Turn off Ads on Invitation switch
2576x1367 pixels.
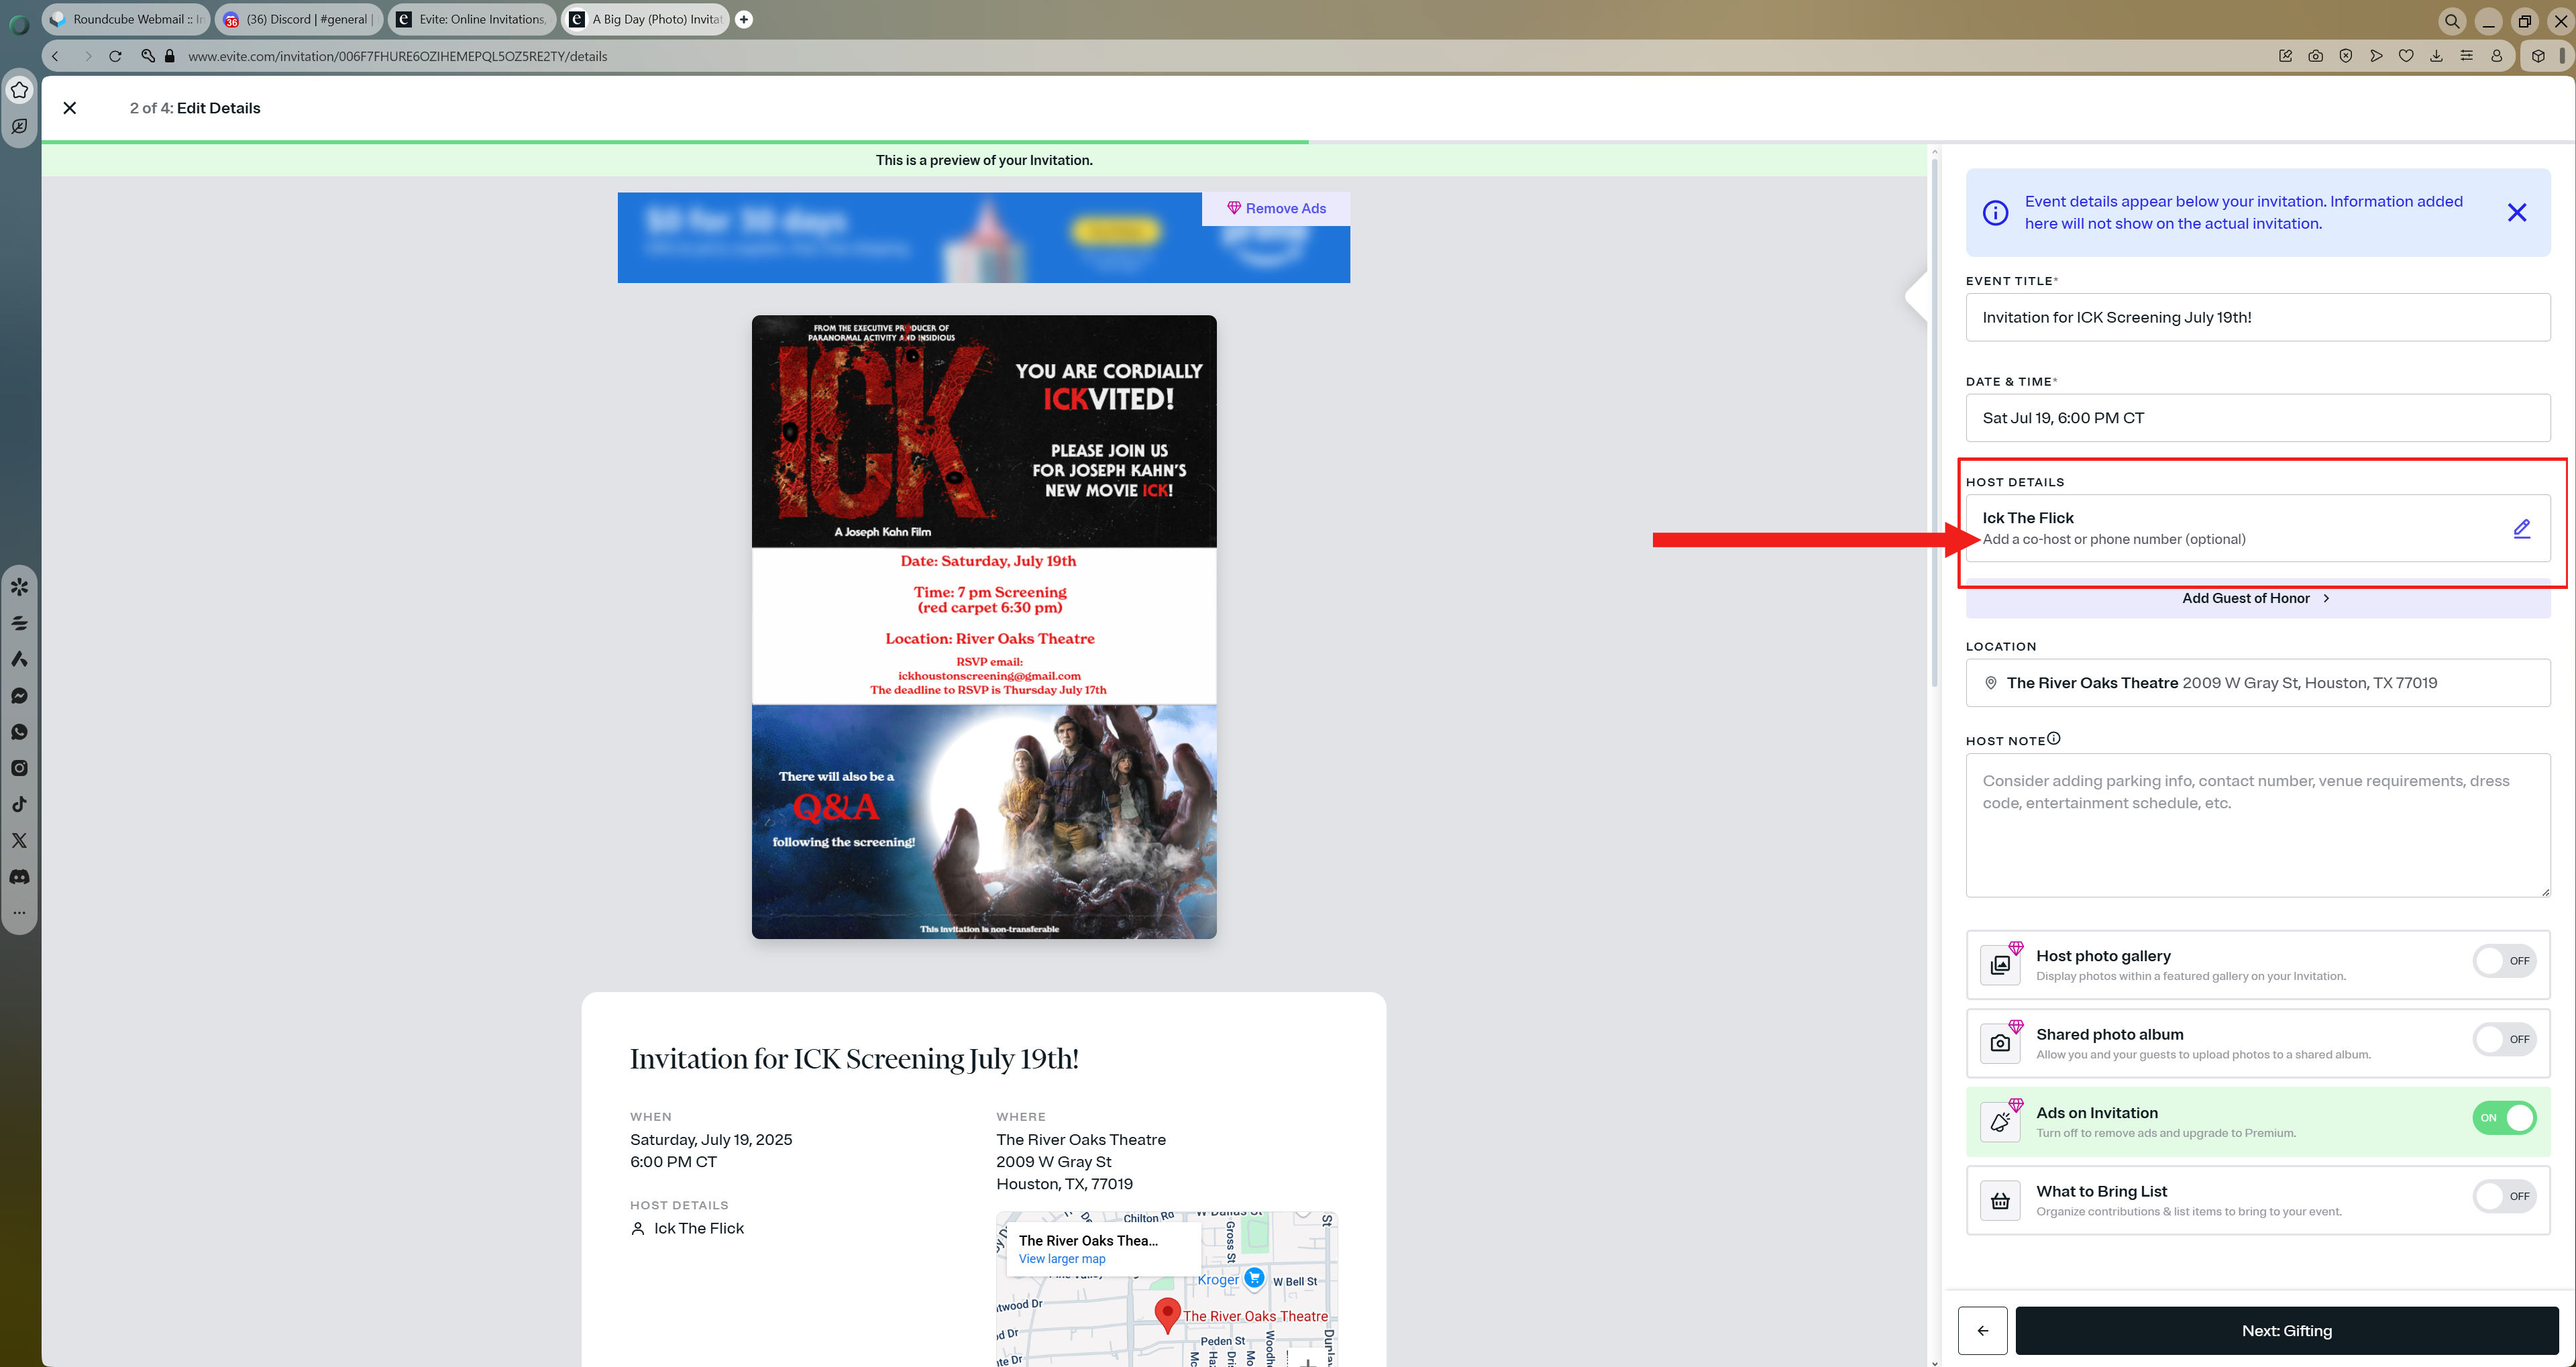(2505, 1118)
